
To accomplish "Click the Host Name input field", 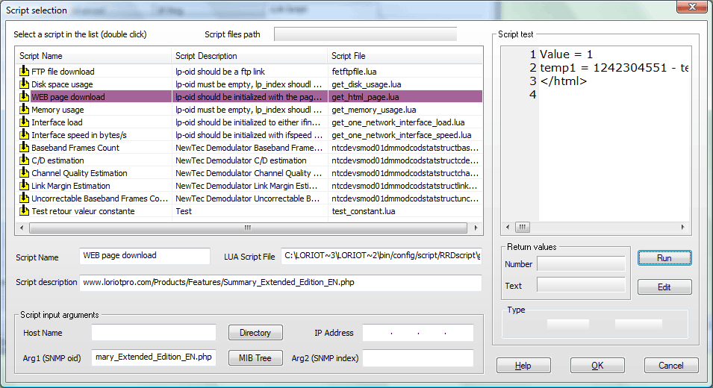I will click(154, 333).
